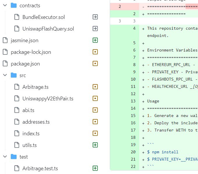Click the modified-file icon for UniswappyV2EthPair.ts

point(95,98)
